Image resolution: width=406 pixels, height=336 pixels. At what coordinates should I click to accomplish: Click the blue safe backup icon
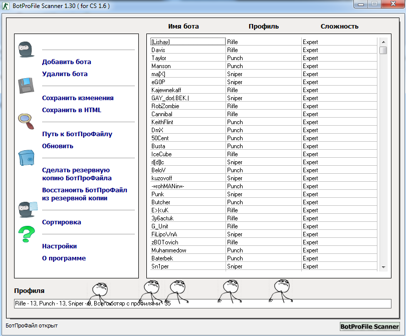[27, 157]
